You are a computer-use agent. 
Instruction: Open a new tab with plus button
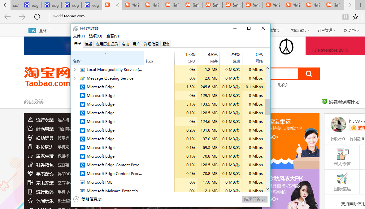(x=360, y=5)
